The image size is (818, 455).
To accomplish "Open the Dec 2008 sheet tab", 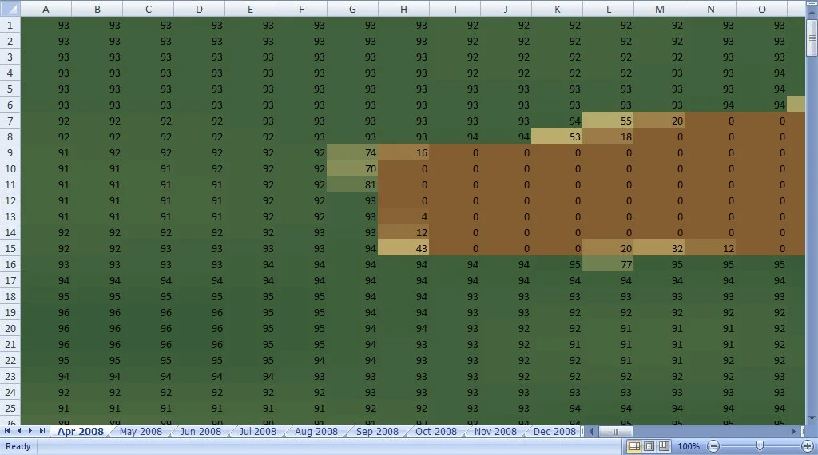I will click(x=554, y=432).
